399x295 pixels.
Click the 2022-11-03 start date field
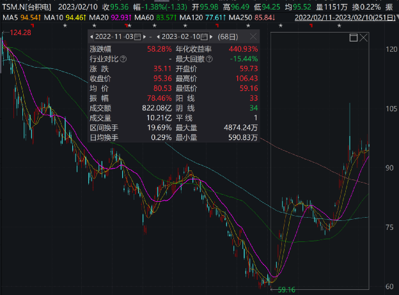tap(114, 37)
